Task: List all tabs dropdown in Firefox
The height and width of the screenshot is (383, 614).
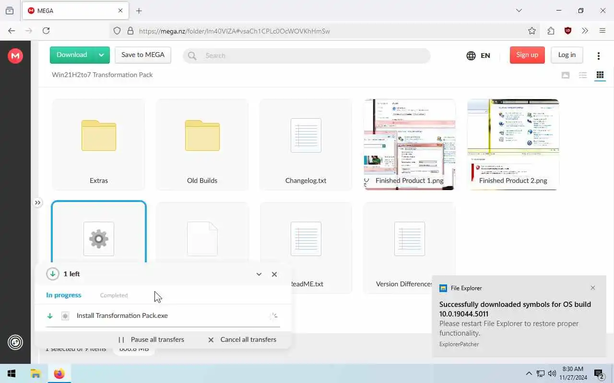Action: click(519, 11)
